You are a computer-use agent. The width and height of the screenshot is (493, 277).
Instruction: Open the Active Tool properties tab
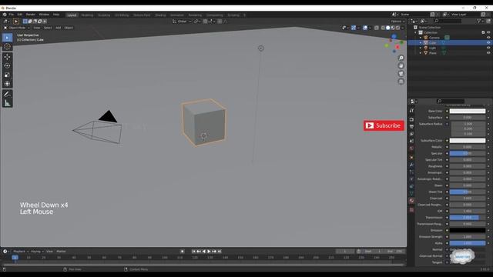tap(411, 111)
